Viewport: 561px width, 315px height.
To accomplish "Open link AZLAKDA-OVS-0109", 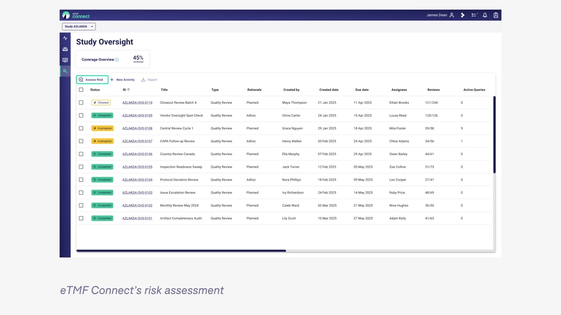I will click(137, 115).
